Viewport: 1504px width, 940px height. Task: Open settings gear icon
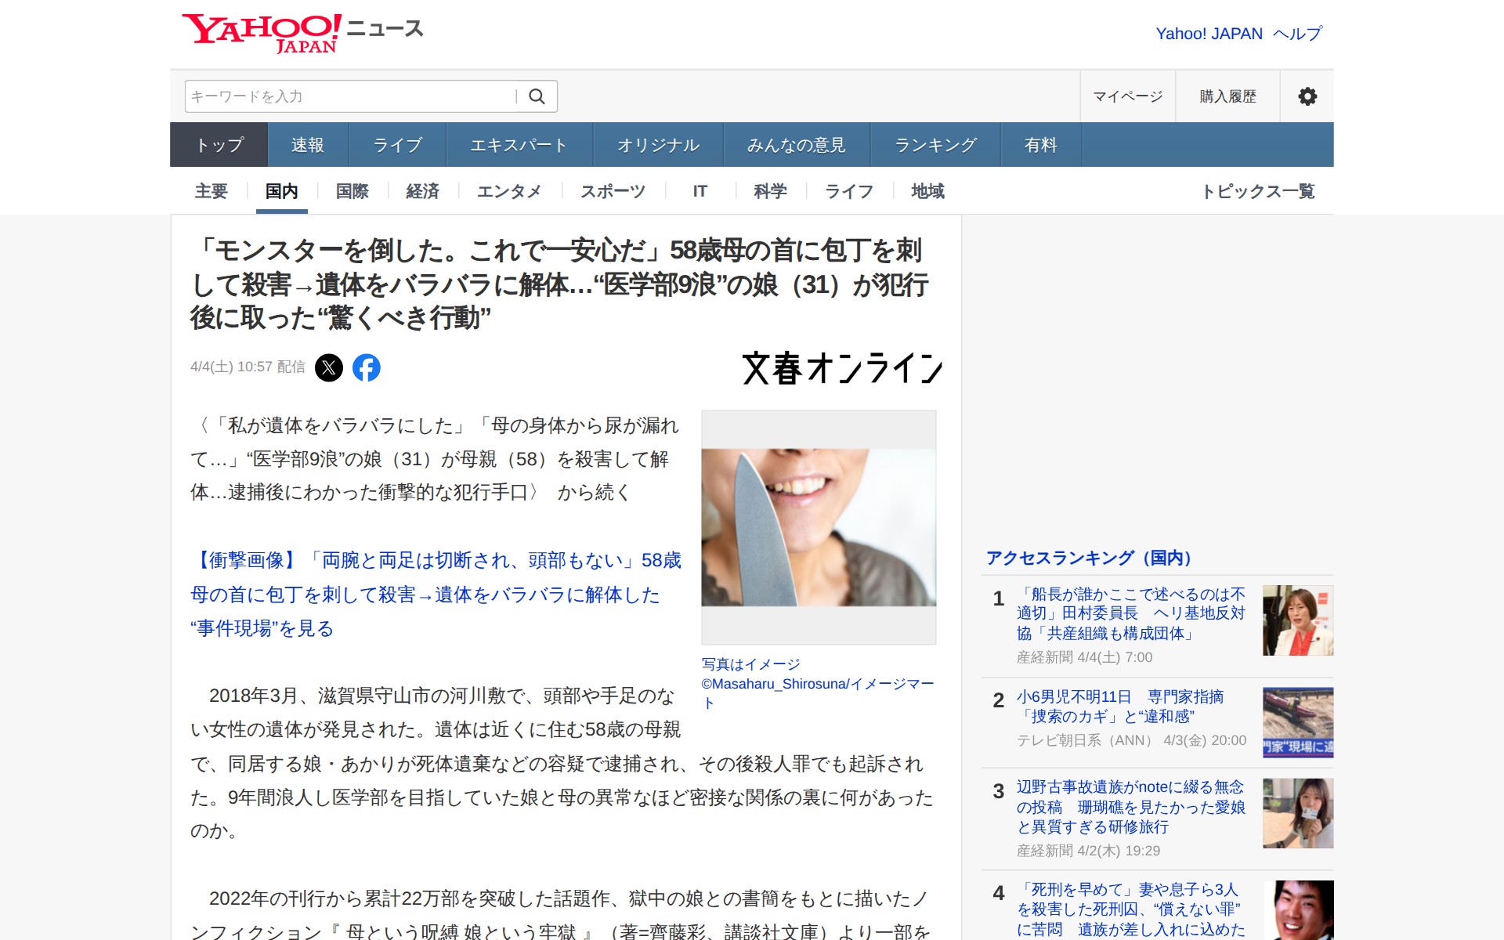point(1307,96)
